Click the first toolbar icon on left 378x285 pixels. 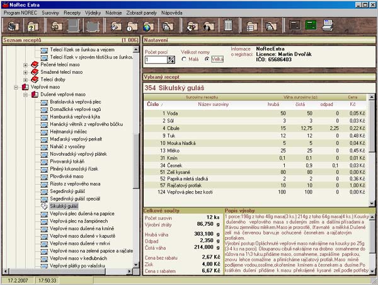[x=14, y=26]
